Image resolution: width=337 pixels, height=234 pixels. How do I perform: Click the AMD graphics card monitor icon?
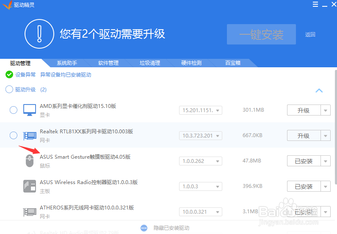(30, 110)
